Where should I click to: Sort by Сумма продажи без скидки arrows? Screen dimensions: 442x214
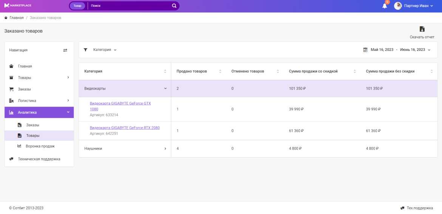pyautogui.click(x=431, y=72)
